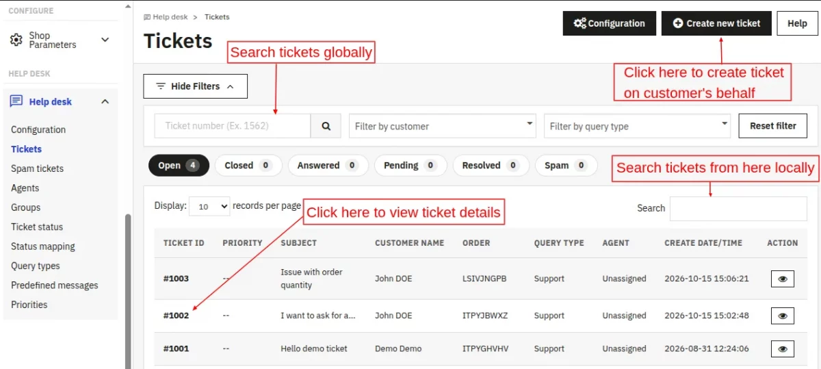Click subject 'Issue with order quantity'
This screenshot has width=821, height=369.
click(311, 279)
